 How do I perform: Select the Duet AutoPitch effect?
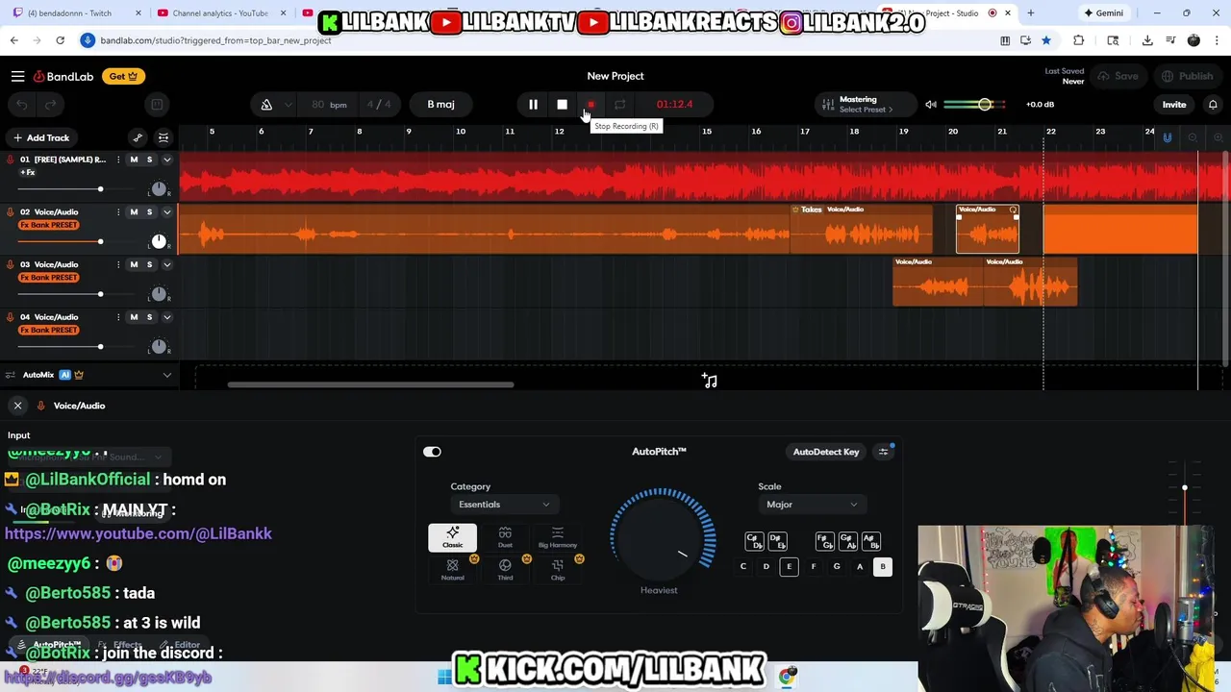click(505, 538)
